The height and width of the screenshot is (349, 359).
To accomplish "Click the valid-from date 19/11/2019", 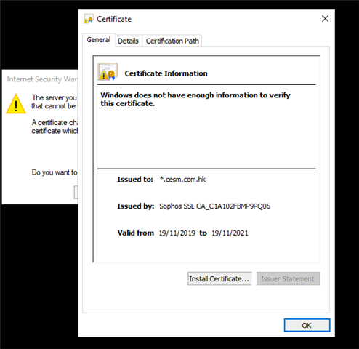I will tap(177, 233).
